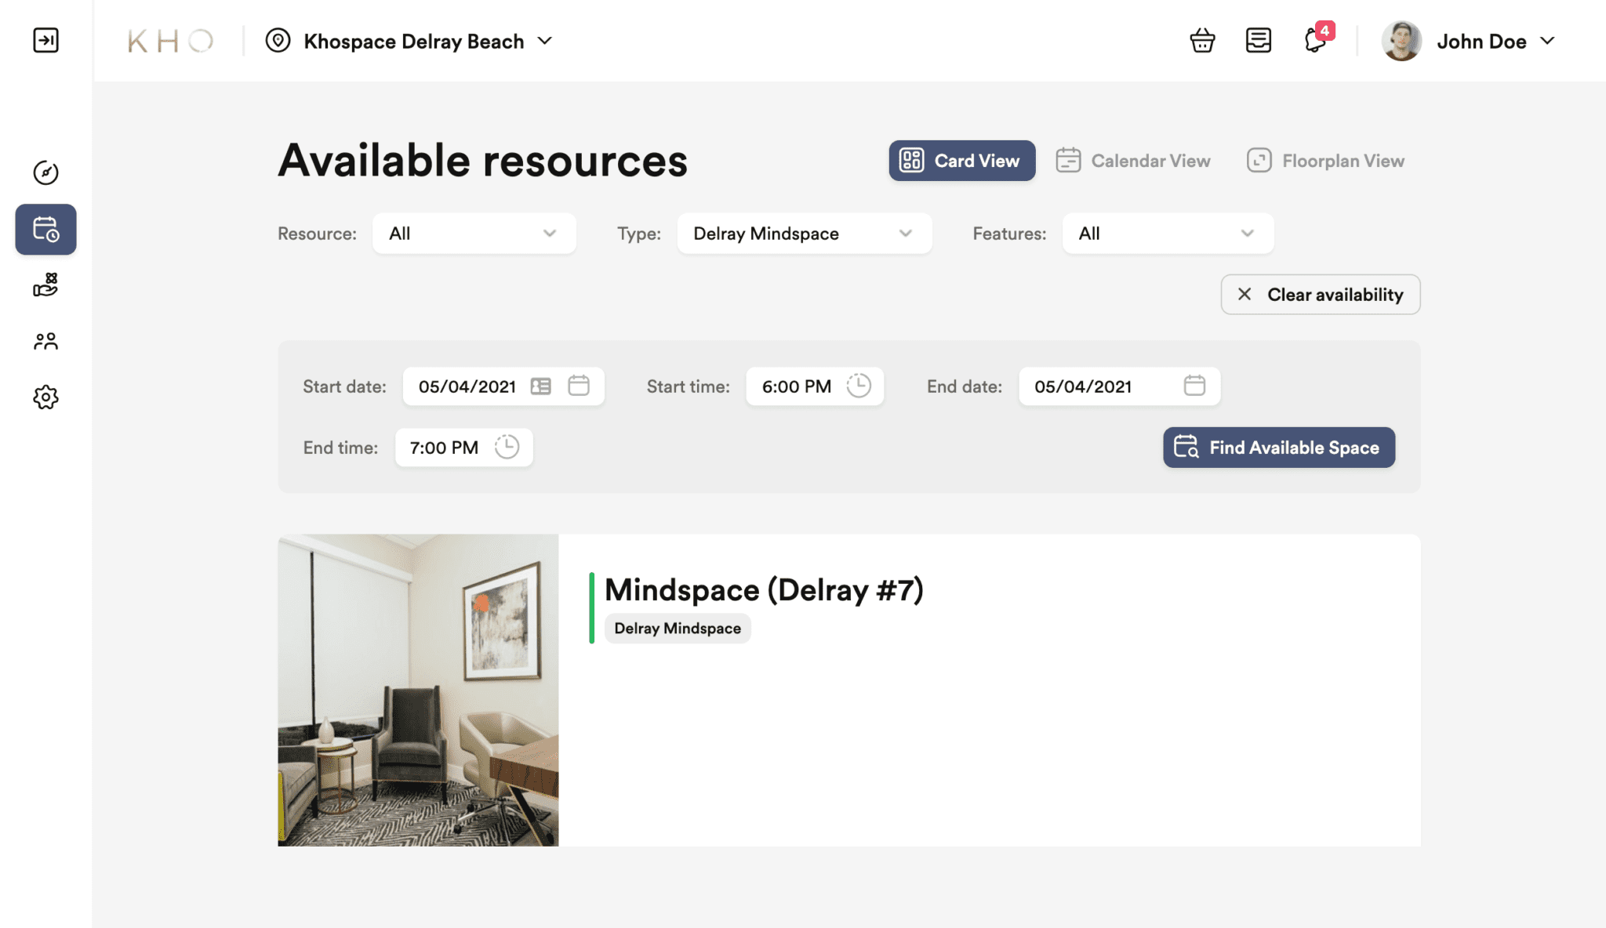The image size is (1606, 928).
Task: Click the Available resources heading
Action: click(x=483, y=161)
